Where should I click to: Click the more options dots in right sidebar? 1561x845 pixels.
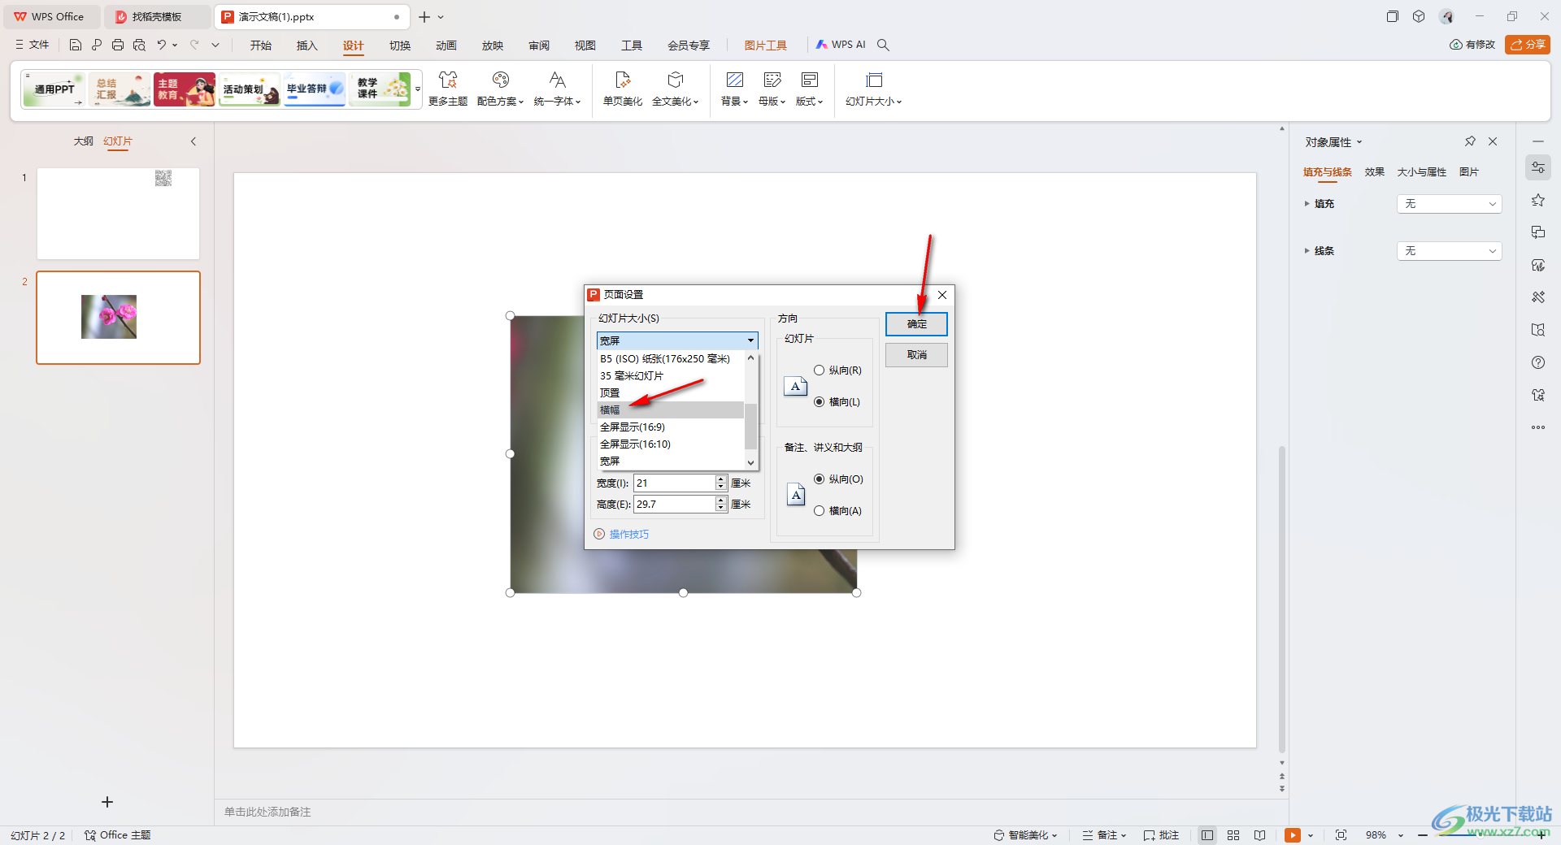[x=1538, y=427]
